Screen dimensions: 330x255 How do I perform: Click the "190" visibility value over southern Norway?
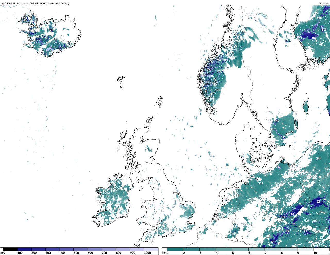point(218,90)
